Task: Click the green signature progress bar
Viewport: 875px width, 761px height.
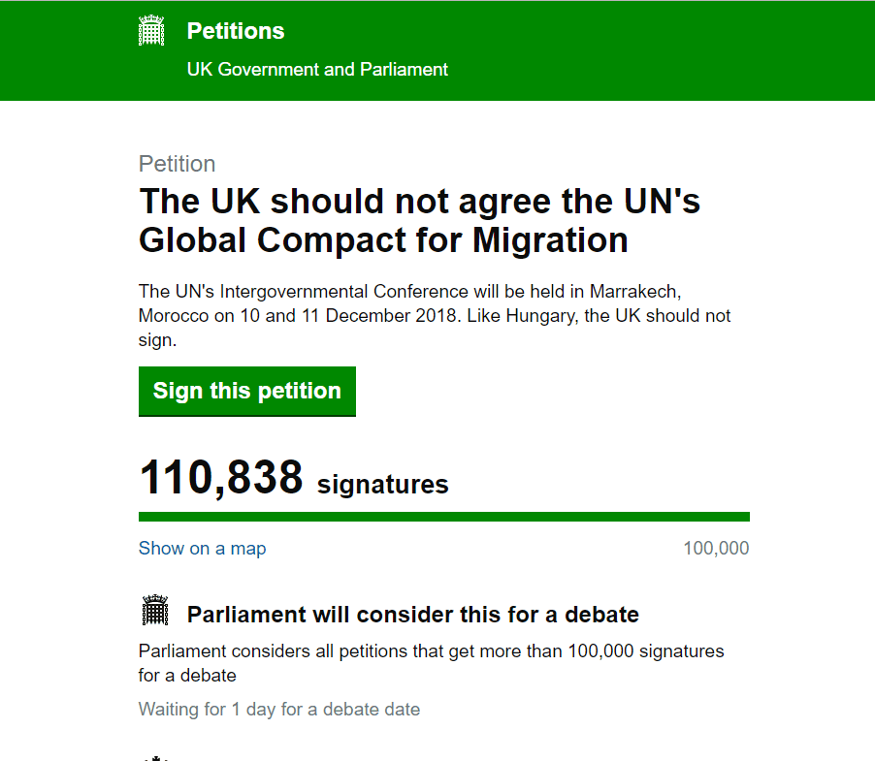Action: (x=444, y=517)
